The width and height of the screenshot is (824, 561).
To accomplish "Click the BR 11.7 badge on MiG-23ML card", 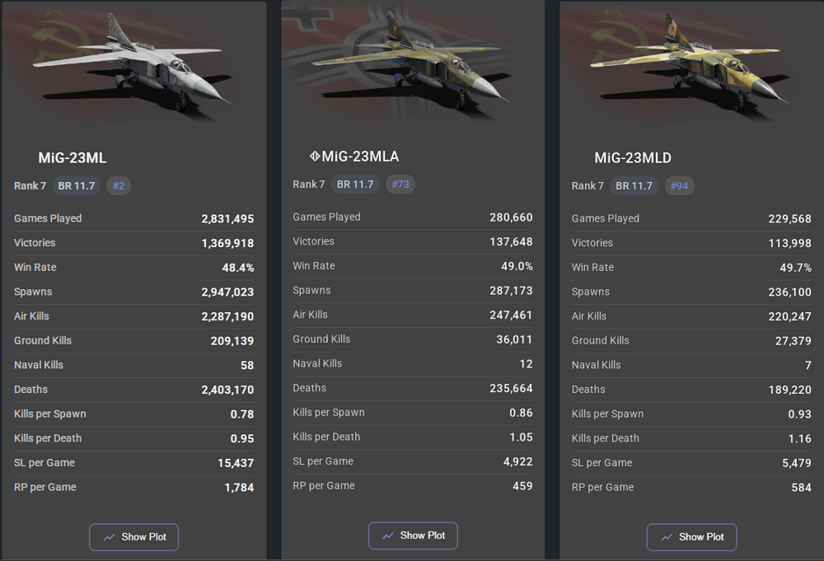I will pos(76,185).
